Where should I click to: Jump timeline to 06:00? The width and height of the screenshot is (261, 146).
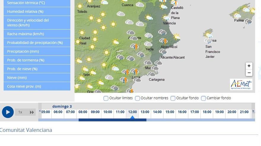pyautogui.click(x=58, y=112)
